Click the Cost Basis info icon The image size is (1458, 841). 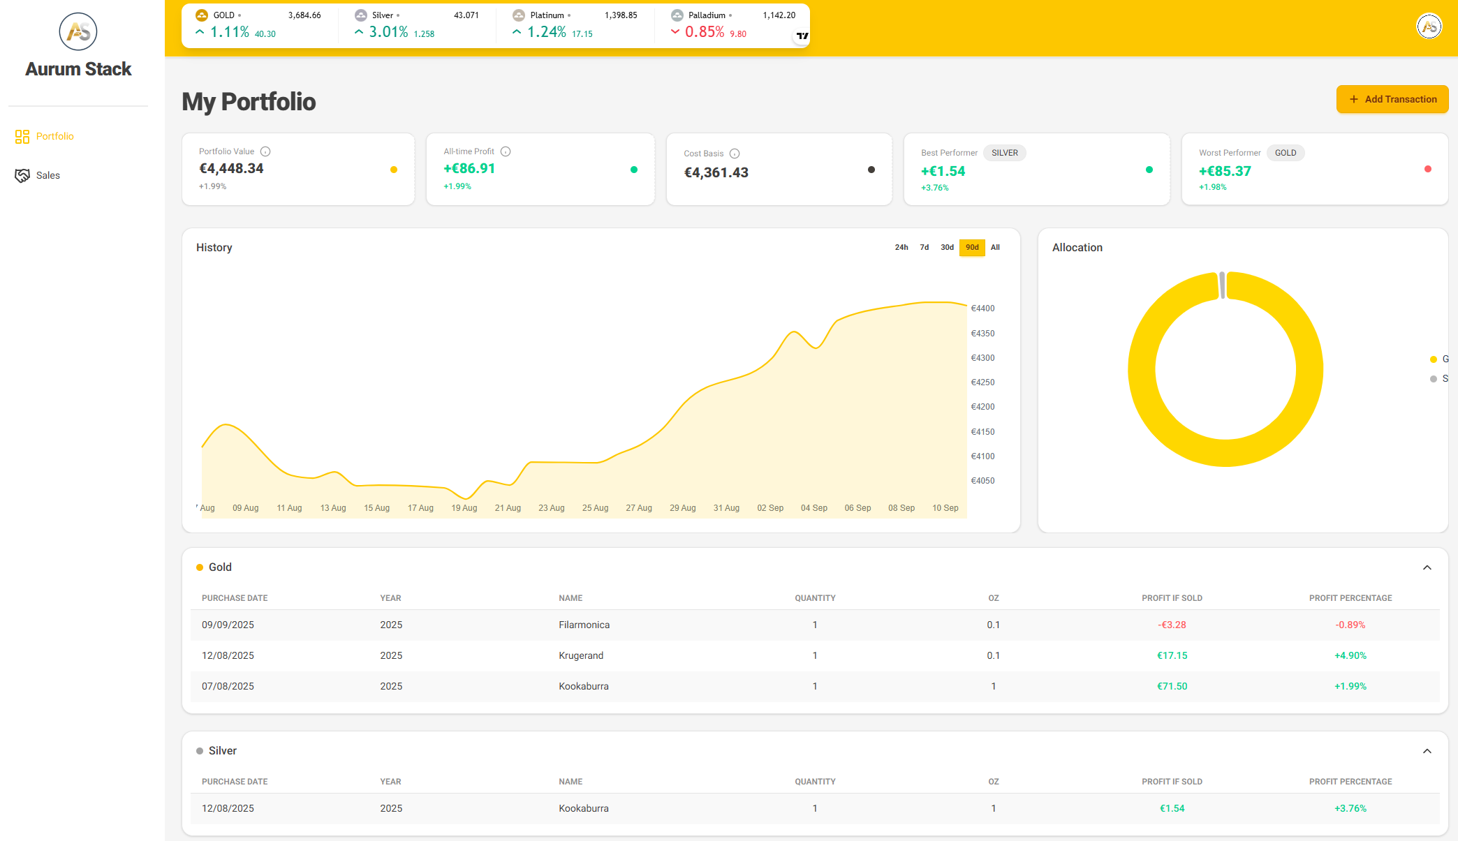[735, 154]
